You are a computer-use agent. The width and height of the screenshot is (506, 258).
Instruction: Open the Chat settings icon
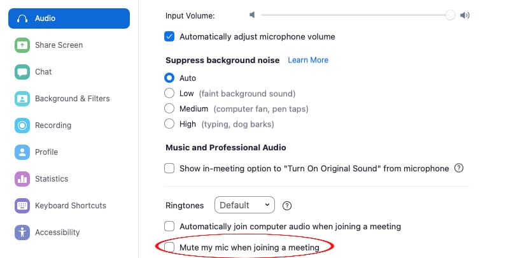[22, 72]
